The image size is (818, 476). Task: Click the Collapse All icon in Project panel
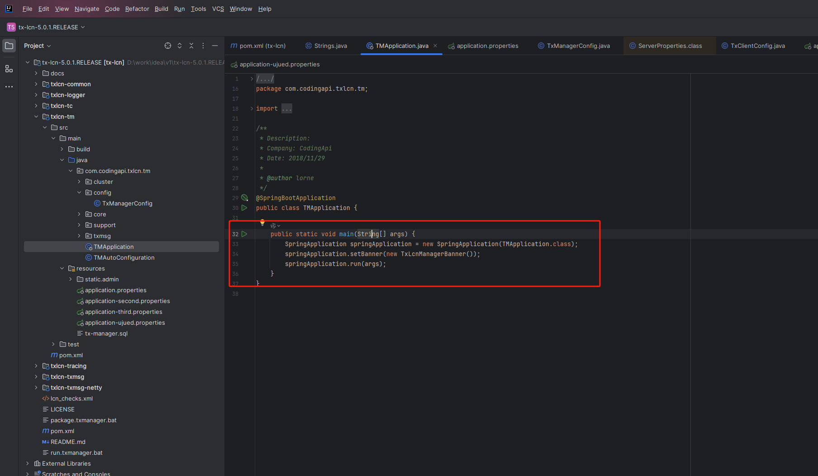coord(191,46)
